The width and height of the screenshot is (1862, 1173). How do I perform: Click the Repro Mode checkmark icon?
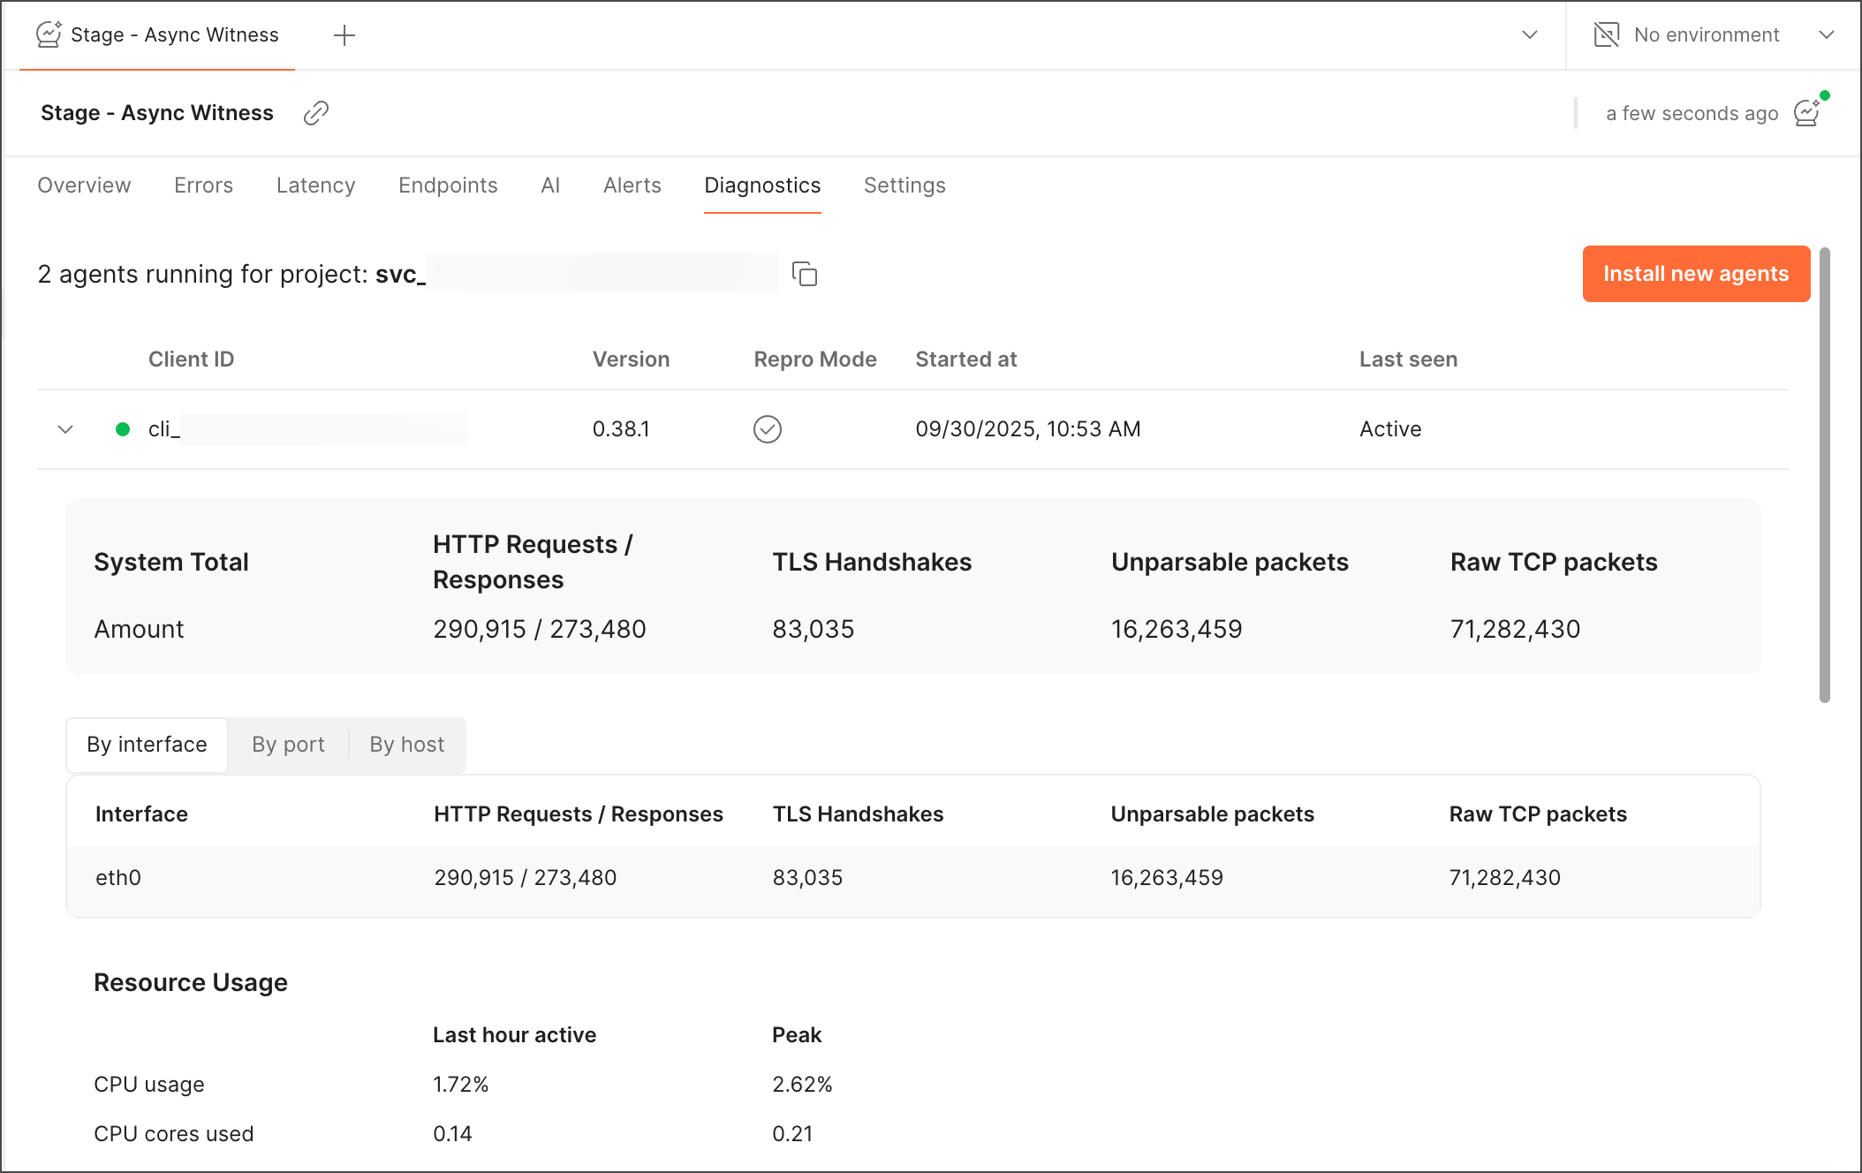(767, 429)
